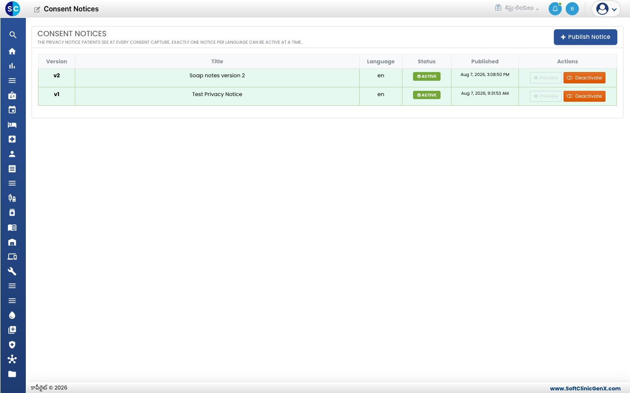
Task: Deactivate the v2 Soap notes notice
Action: pyautogui.click(x=584, y=78)
